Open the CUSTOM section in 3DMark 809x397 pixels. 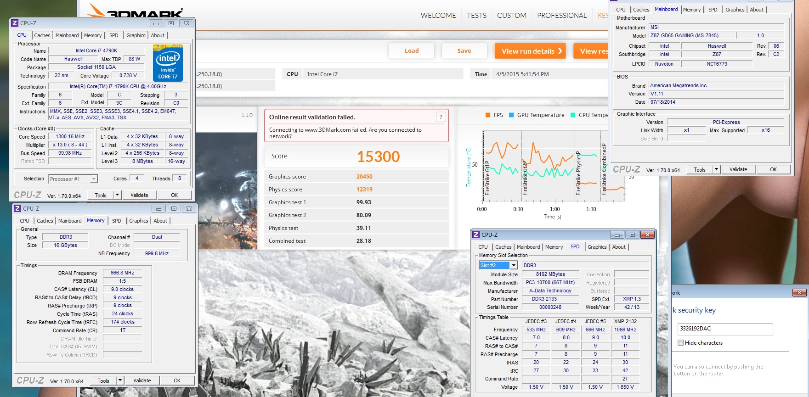512,16
